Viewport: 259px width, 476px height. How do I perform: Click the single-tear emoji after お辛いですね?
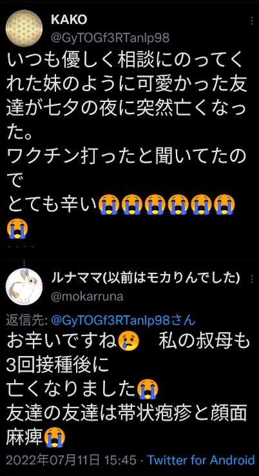click(129, 341)
